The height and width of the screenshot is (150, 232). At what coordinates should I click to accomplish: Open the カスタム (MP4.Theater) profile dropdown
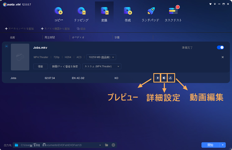(x=101, y=67)
